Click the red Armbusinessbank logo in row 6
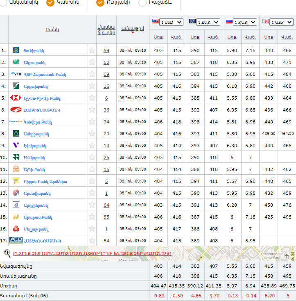 [16, 109]
